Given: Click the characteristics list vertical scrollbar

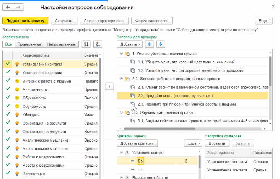Looking at the screenshot, I should tap(100, 84).
